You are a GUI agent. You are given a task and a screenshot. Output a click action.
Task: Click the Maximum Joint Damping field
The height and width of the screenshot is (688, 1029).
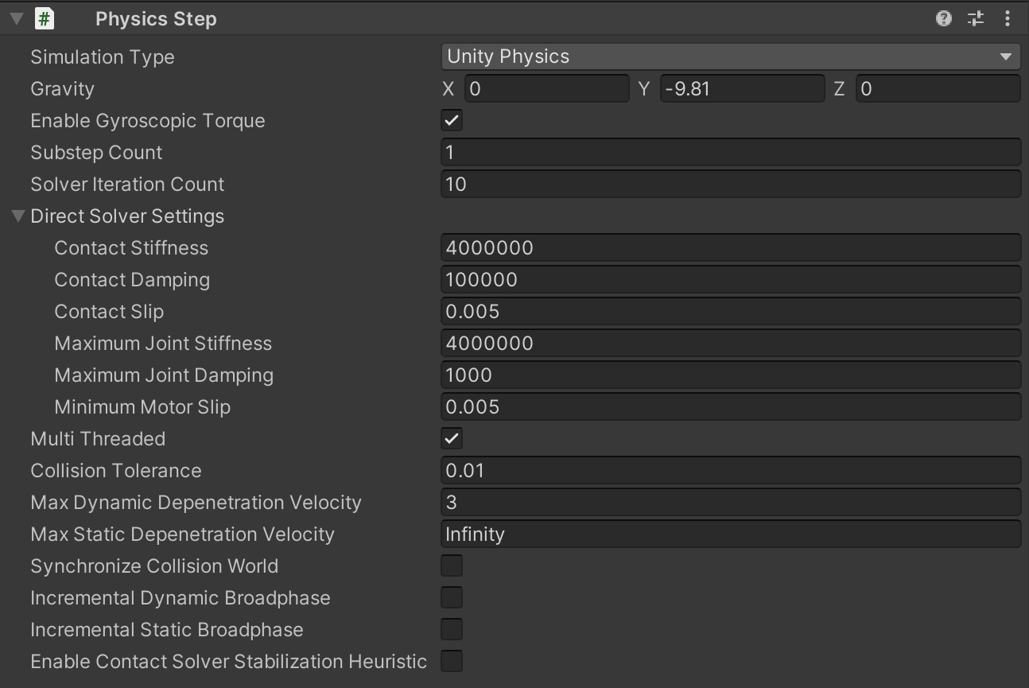point(731,375)
